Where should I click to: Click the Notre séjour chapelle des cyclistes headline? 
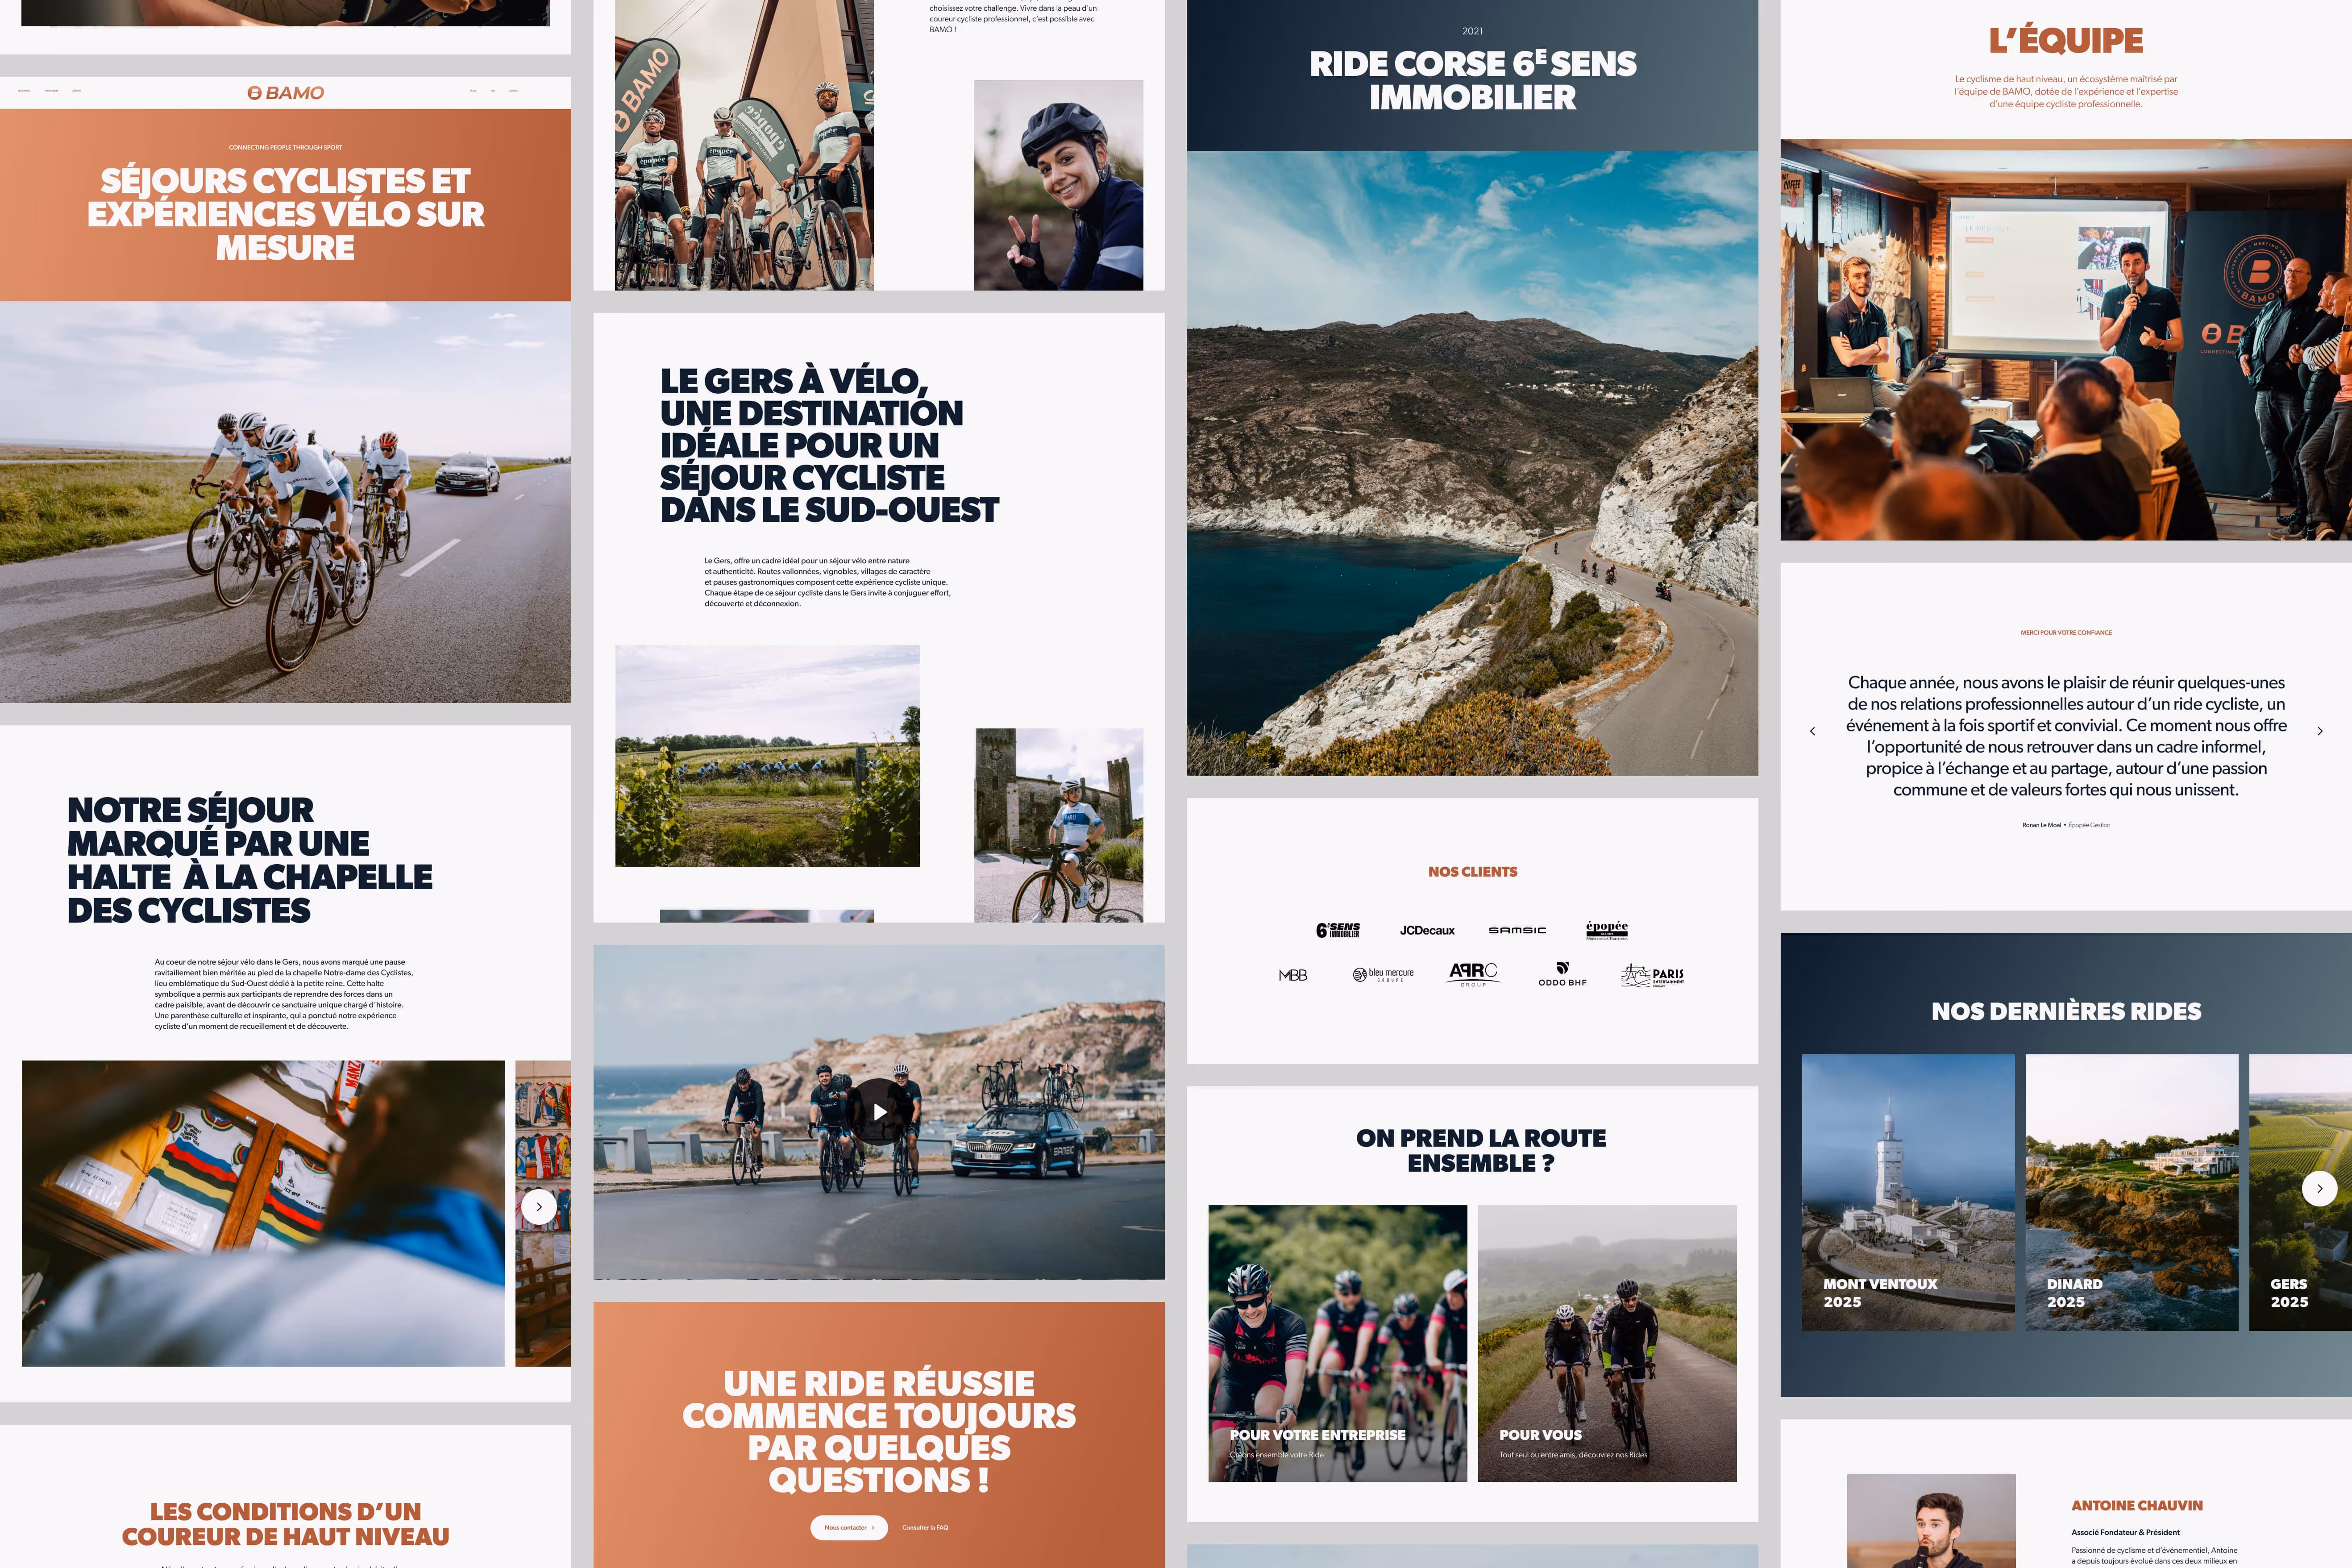[x=249, y=860]
